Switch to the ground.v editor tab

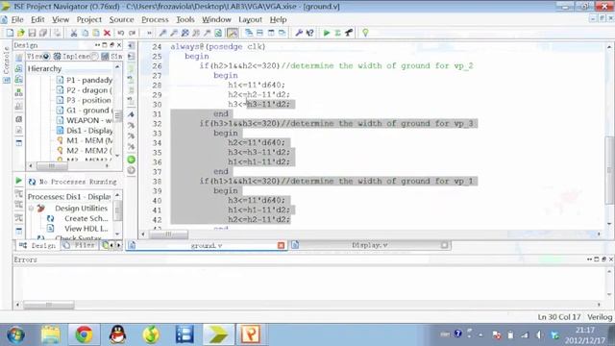click(x=207, y=246)
